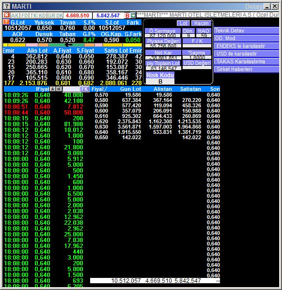Screen dimensions: 282x290
Task: Select the A.Fiyat 0,640 best bid cell
Action: pos(63,57)
